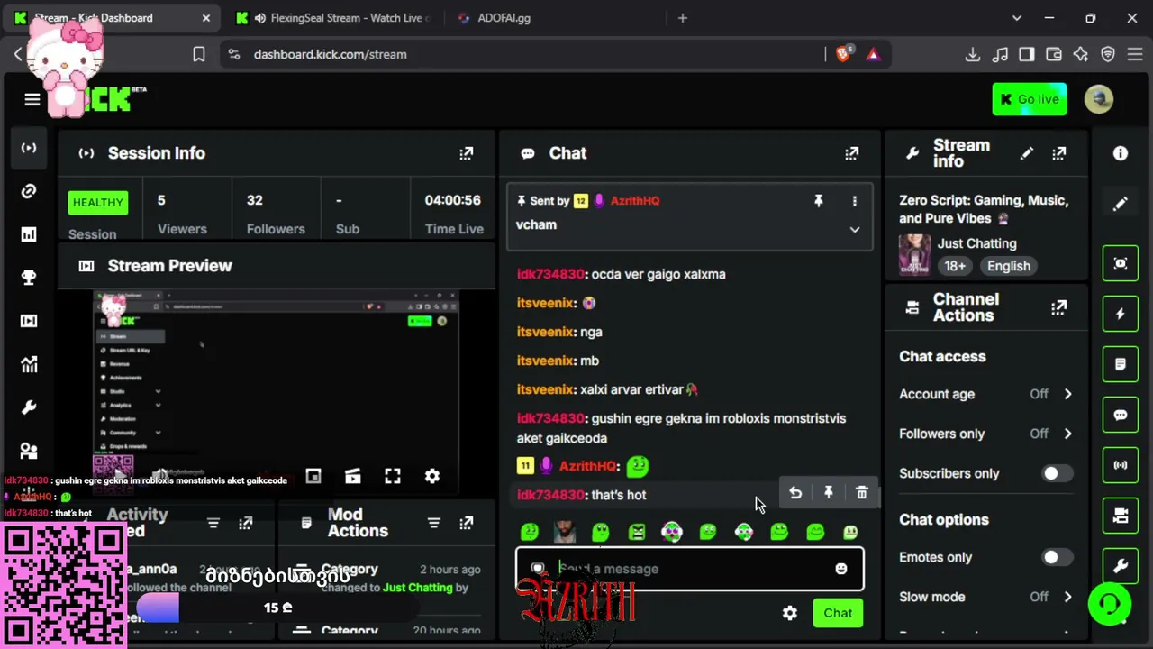Open chat settings gear beside Chat button
The image size is (1153, 649).
coord(790,613)
